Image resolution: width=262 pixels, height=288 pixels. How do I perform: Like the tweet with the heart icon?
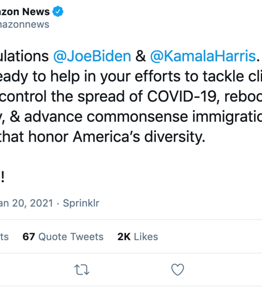point(177,270)
